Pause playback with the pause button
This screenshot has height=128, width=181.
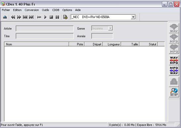(57, 17)
